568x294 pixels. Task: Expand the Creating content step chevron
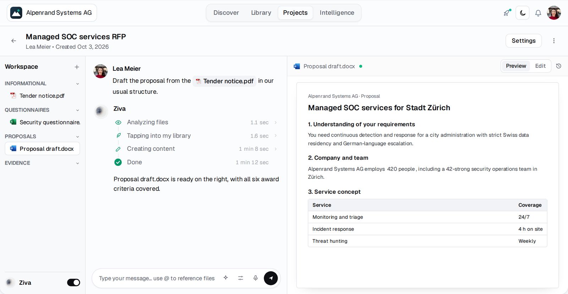[x=276, y=149]
